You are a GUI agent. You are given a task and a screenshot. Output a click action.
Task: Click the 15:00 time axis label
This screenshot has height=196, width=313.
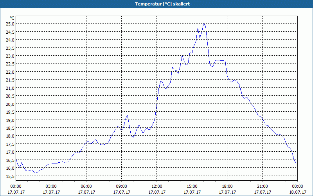(192, 187)
